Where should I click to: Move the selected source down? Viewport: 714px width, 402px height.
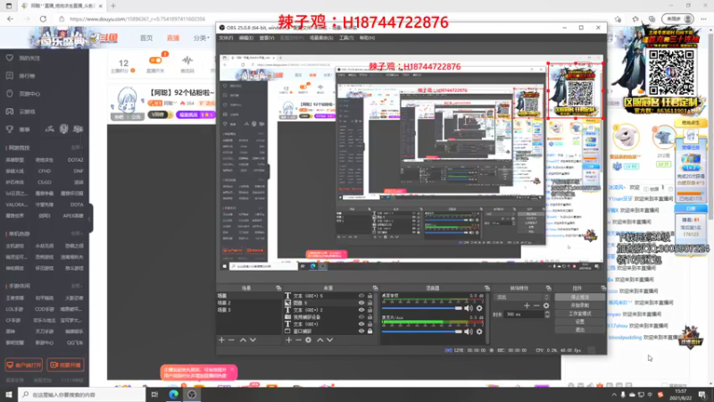pos(329,340)
